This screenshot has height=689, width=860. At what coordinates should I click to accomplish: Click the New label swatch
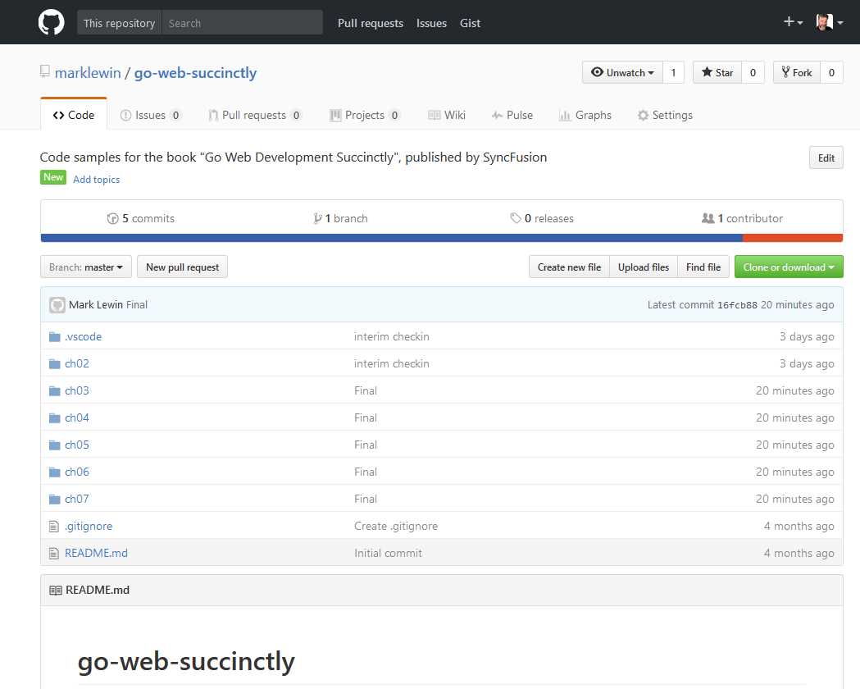[52, 176]
